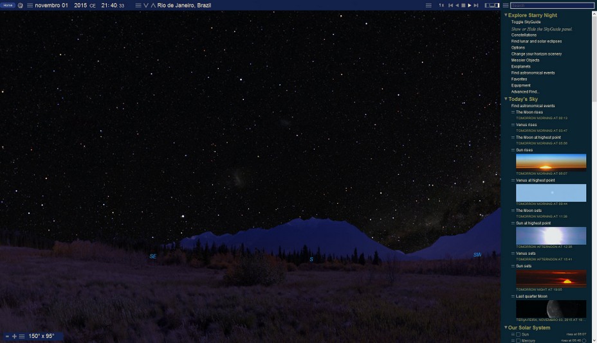Click the 1x time rate value
This screenshot has height=343, width=597.
pyautogui.click(x=441, y=5)
